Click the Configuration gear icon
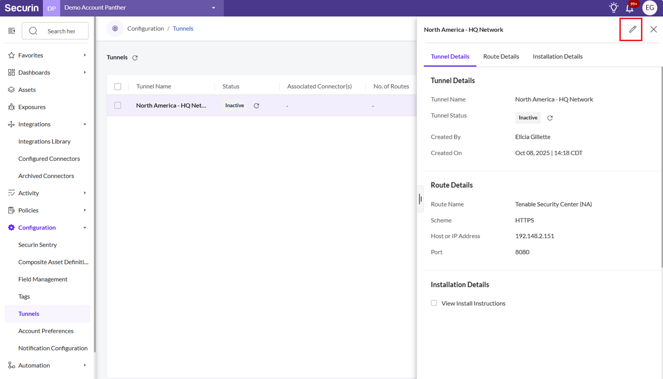The image size is (663, 379). pyautogui.click(x=11, y=228)
